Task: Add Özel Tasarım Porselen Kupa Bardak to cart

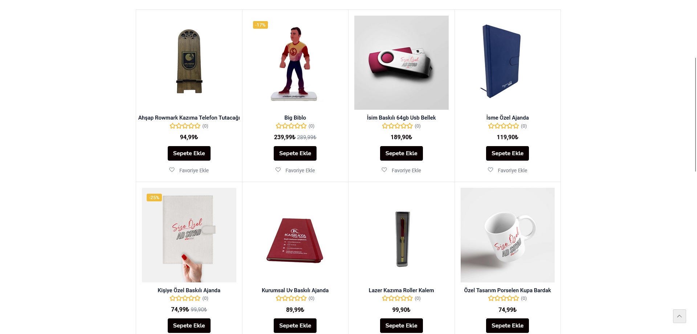Action: click(x=508, y=326)
